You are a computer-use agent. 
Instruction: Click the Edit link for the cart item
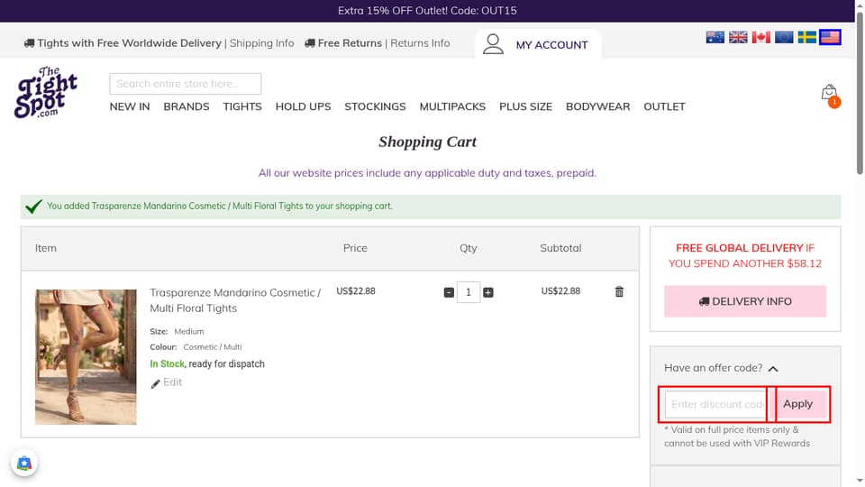[x=172, y=382]
